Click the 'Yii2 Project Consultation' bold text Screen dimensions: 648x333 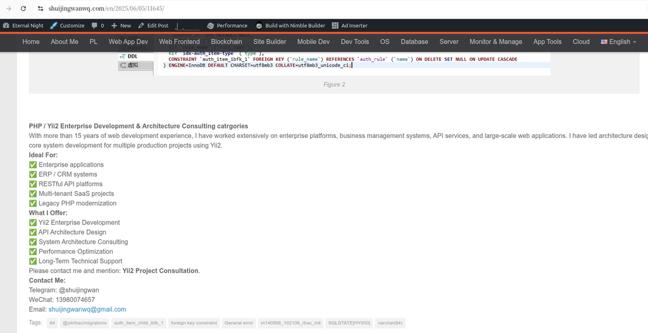[x=160, y=271]
